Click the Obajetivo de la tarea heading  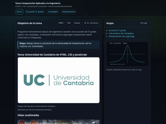point(30,23)
